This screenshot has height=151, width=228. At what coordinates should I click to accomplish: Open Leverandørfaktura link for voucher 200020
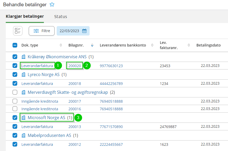(x=37, y=66)
